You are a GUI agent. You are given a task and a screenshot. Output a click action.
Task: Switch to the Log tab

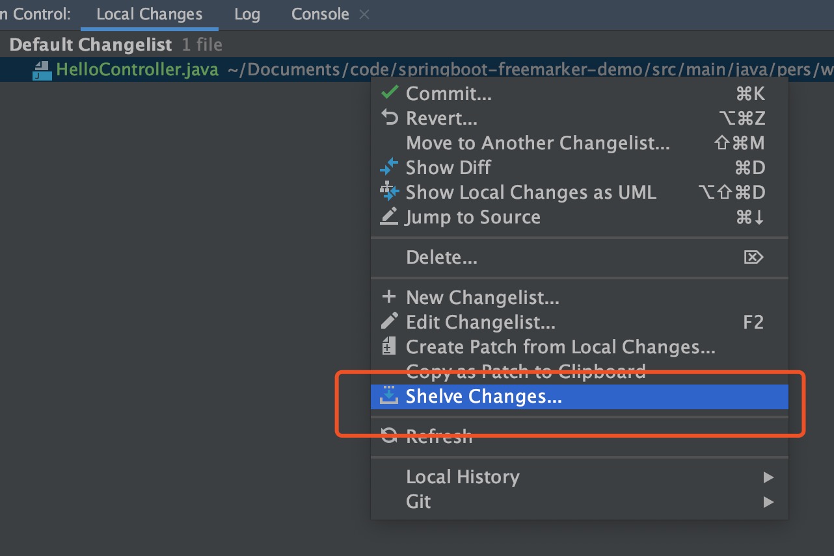click(247, 14)
